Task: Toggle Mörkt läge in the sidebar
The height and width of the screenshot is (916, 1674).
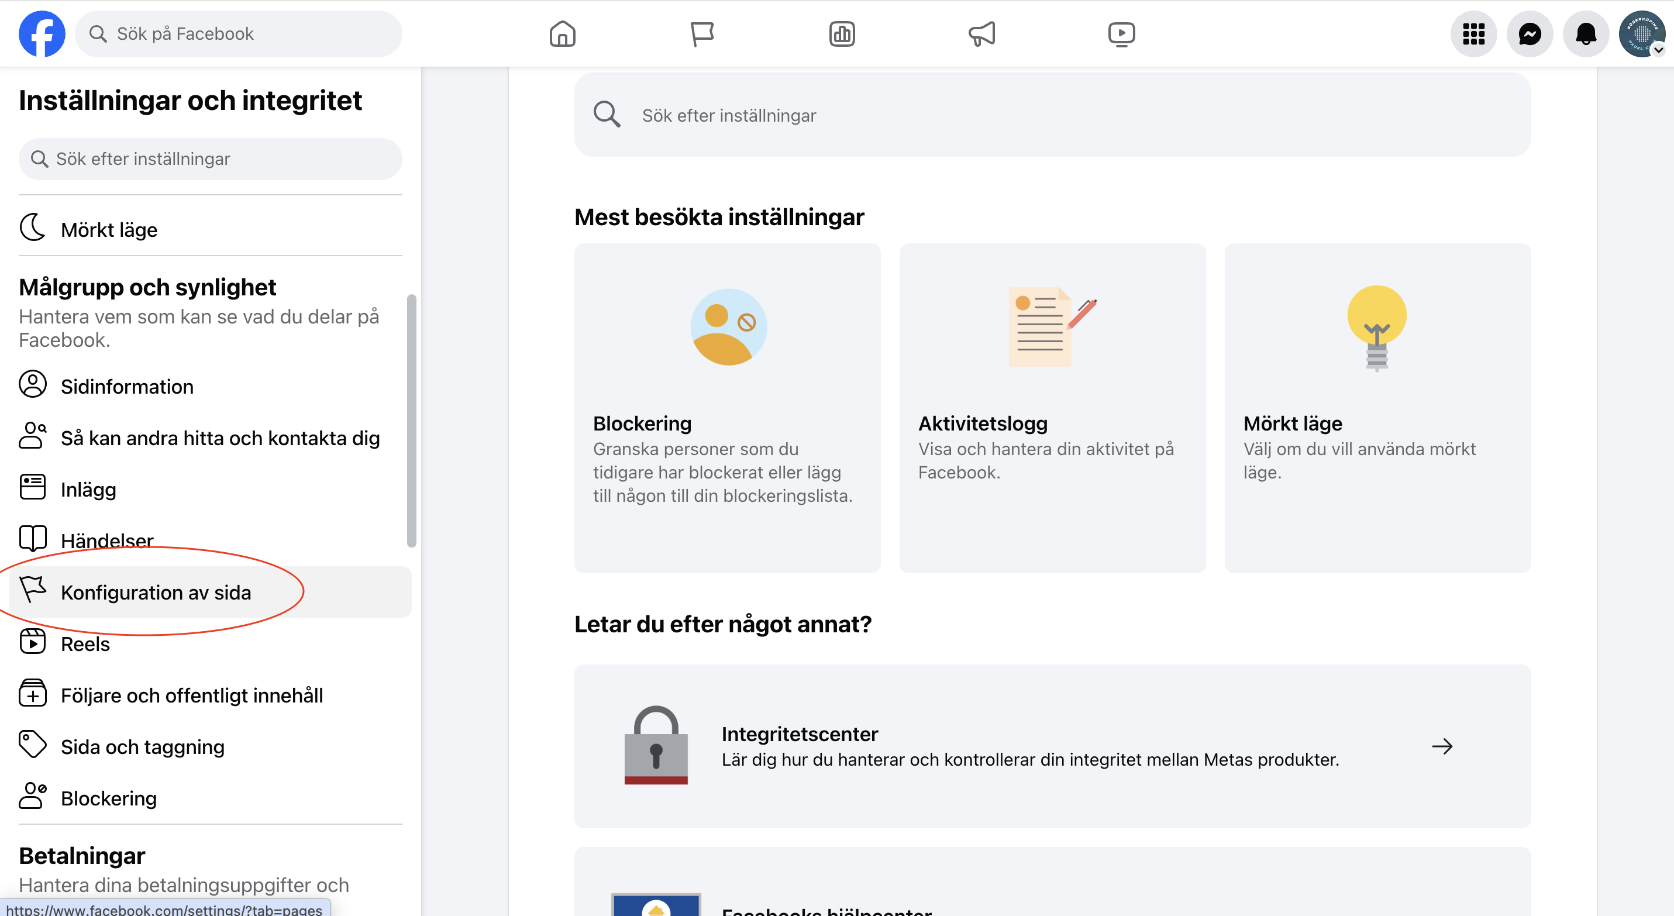Action: click(109, 229)
